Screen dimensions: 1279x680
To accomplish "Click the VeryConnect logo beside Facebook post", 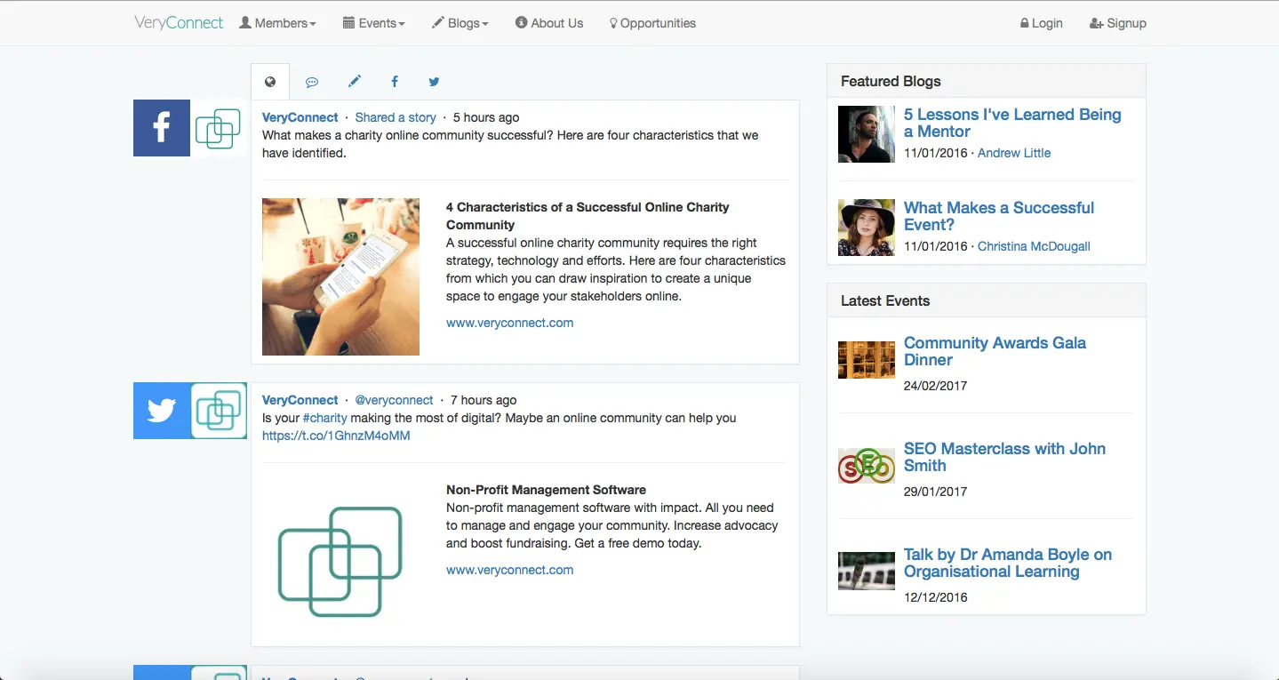I will click(x=218, y=128).
